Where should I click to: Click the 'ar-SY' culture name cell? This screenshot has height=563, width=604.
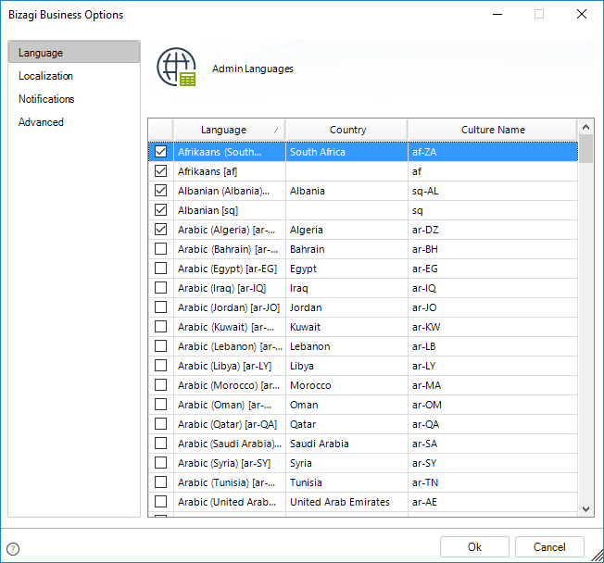pos(493,463)
